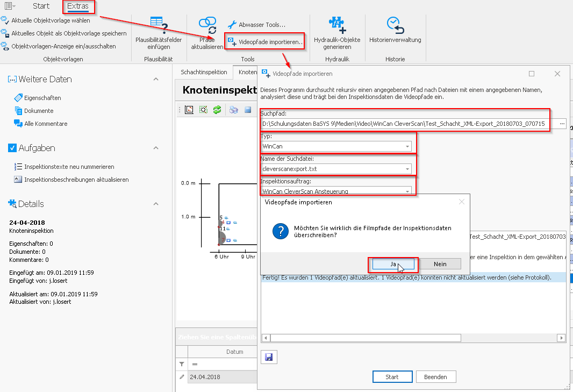Viewport: 573px width, 392px height.
Task: Switch to the Start ribbon tab
Action: click(41, 6)
